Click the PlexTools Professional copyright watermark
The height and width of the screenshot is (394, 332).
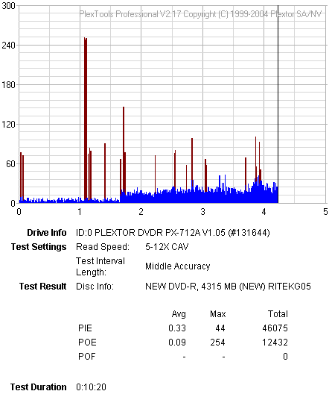pyautogui.click(x=200, y=14)
